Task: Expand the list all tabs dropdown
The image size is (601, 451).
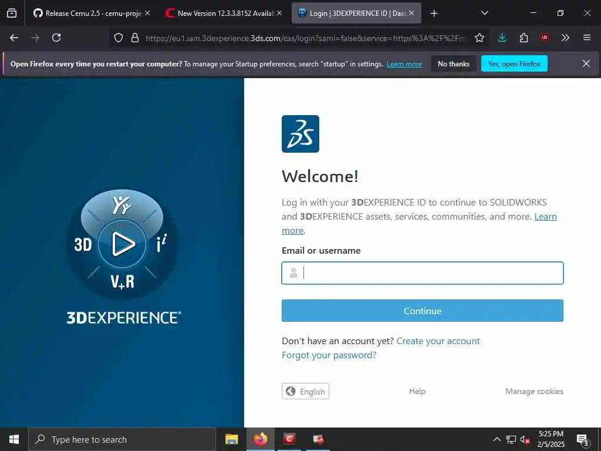Action: [x=484, y=13]
